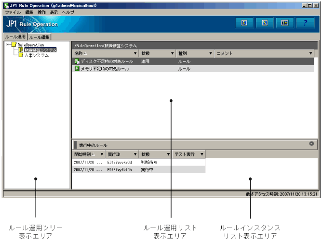Open the ファイル menu
The width and height of the screenshot is (322, 242).
click(x=13, y=13)
